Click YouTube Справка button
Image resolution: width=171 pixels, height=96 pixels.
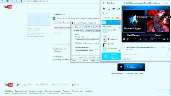(76, 85)
